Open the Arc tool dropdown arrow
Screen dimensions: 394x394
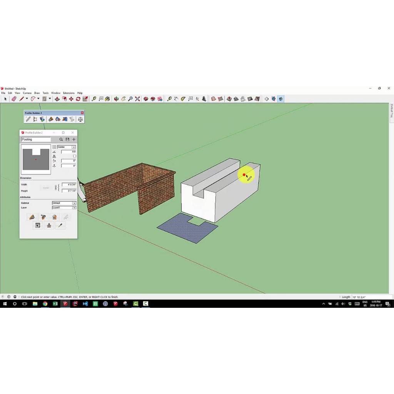38,99
